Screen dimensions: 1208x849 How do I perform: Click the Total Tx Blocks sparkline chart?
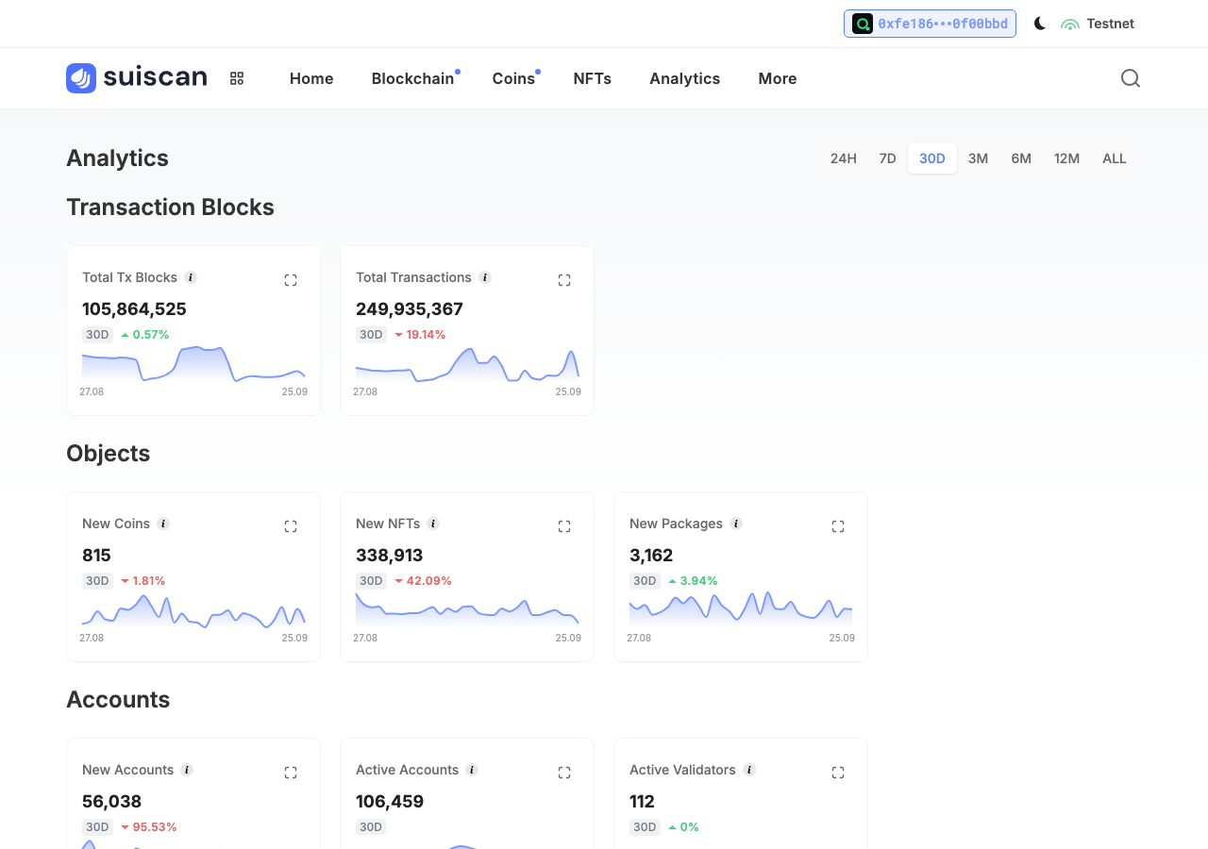click(193, 364)
